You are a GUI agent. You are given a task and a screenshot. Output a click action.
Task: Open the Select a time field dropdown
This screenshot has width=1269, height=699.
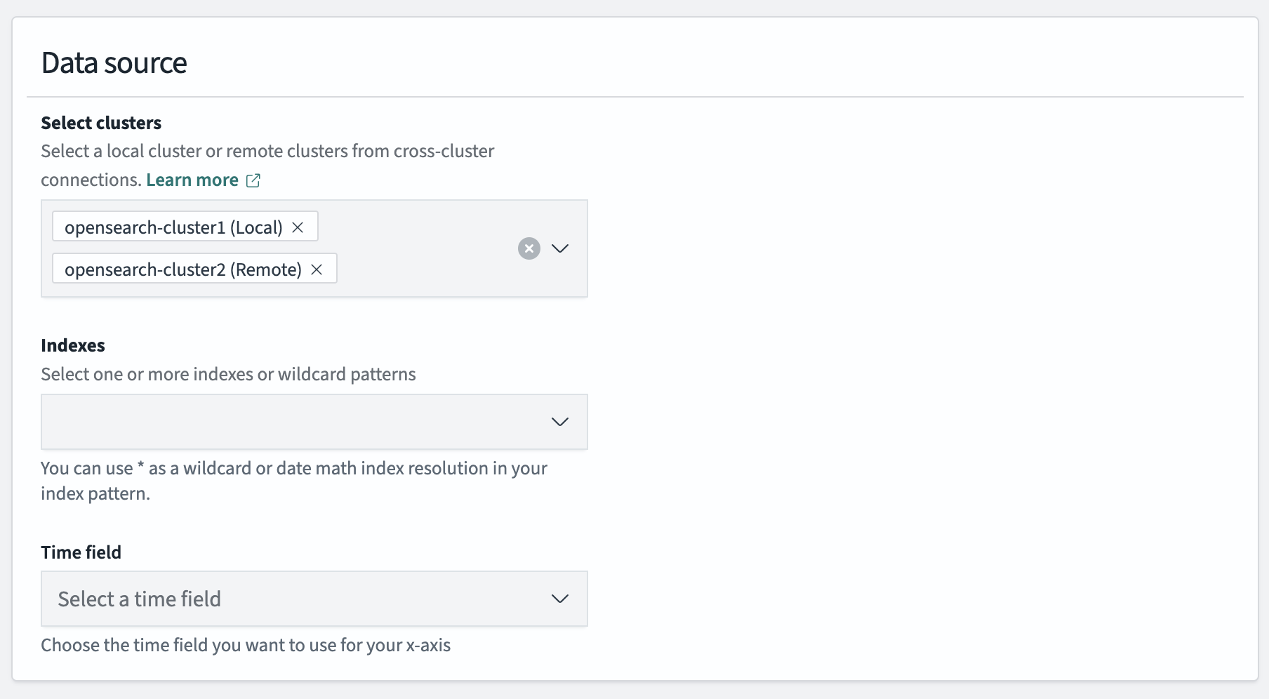560,599
